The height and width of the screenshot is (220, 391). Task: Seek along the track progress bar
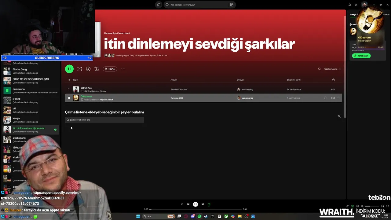click(195, 209)
